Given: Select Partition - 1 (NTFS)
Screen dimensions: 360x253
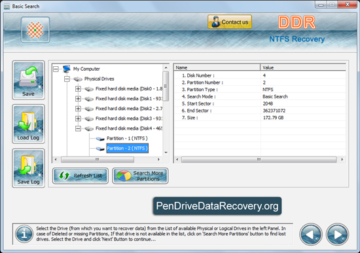Looking at the screenshot, I should coord(127,138).
